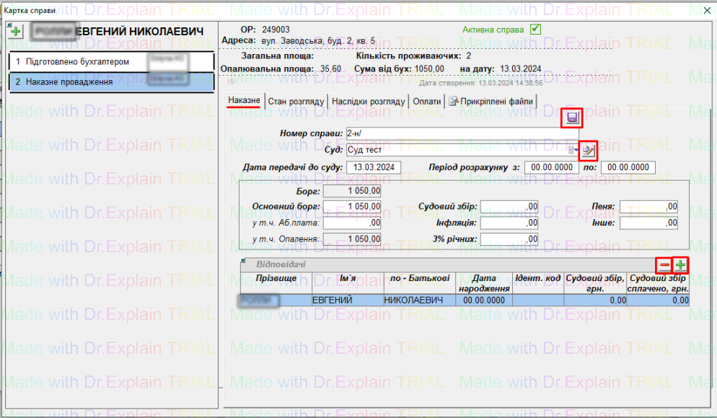Switch to the Стан розгляду tab

click(296, 102)
